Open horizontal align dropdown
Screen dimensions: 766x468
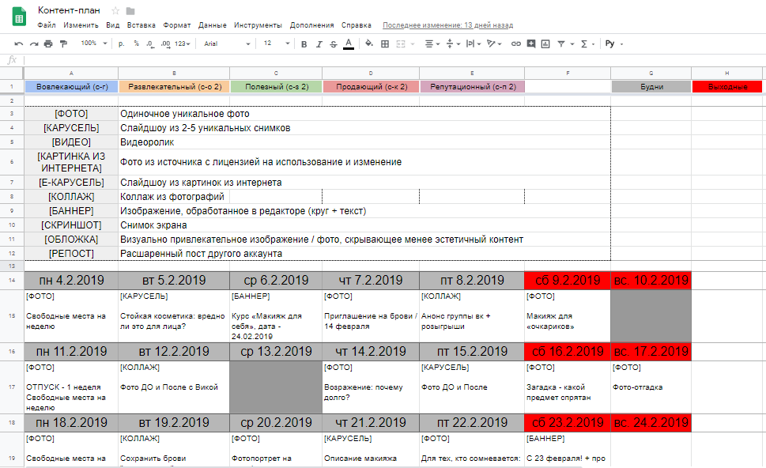[x=432, y=44]
